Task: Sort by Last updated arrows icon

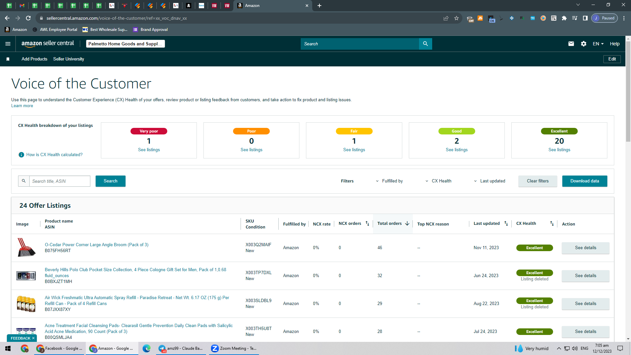Action: click(x=506, y=224)
